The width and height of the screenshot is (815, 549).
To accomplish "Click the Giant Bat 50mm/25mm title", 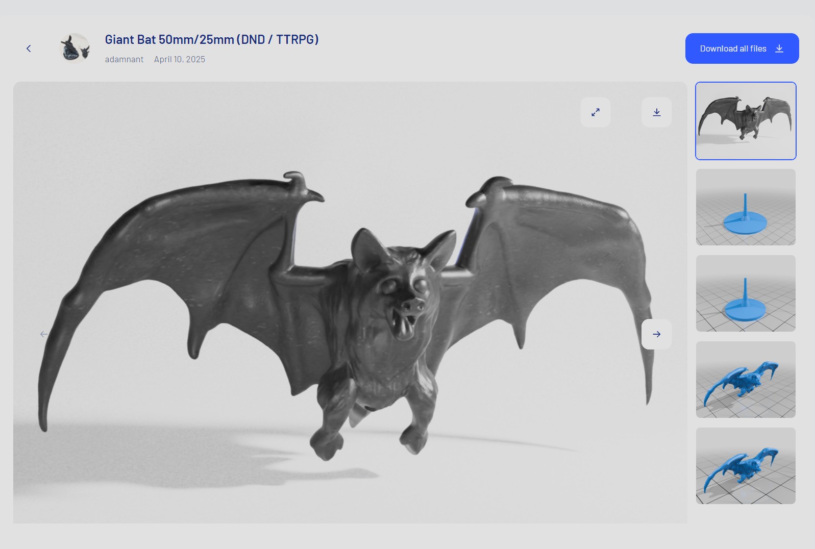I will click(x=211, y=39).
